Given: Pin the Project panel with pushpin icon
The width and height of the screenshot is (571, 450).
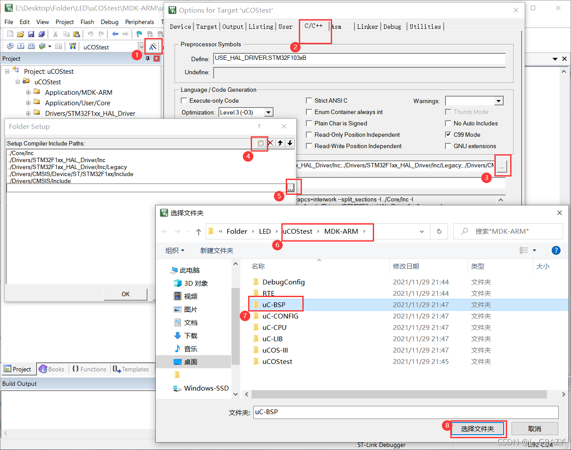Looking at the screenshot, I should 148,59.
